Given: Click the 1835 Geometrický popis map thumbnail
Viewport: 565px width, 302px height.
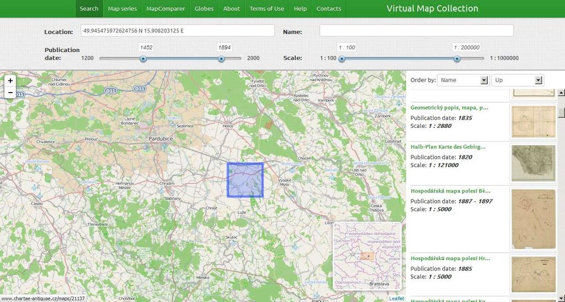Looking at the screenshot, I should pyautogui.click(x=534, y=122).
